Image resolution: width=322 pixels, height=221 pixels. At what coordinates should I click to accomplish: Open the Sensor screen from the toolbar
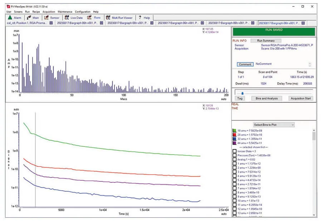(x=52, y=17)
